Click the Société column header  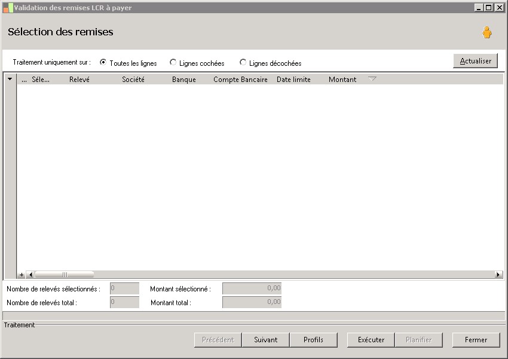click(133, 80)
